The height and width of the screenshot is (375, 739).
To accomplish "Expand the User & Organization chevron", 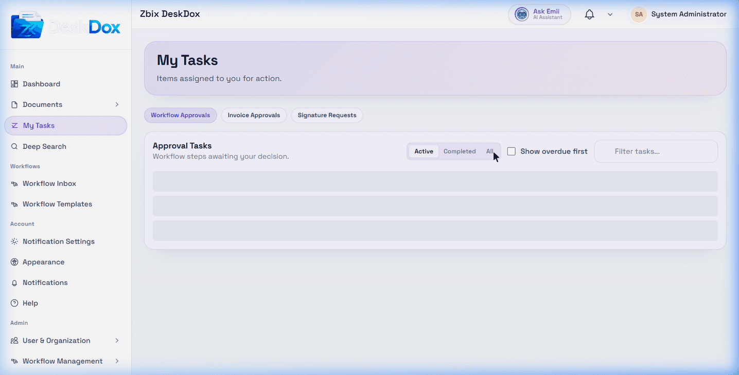I will coord(117,341).
